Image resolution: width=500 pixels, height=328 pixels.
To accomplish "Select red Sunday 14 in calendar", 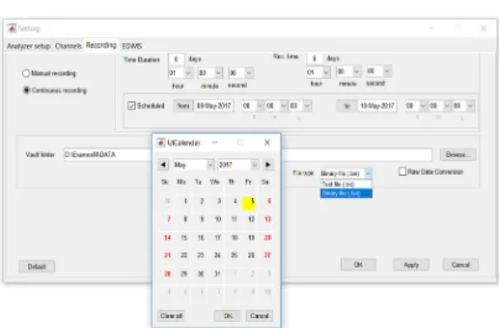I will (167, 237).
